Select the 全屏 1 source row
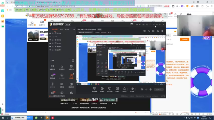The height and width of the screenshot is (120, 214). (62, 50)
